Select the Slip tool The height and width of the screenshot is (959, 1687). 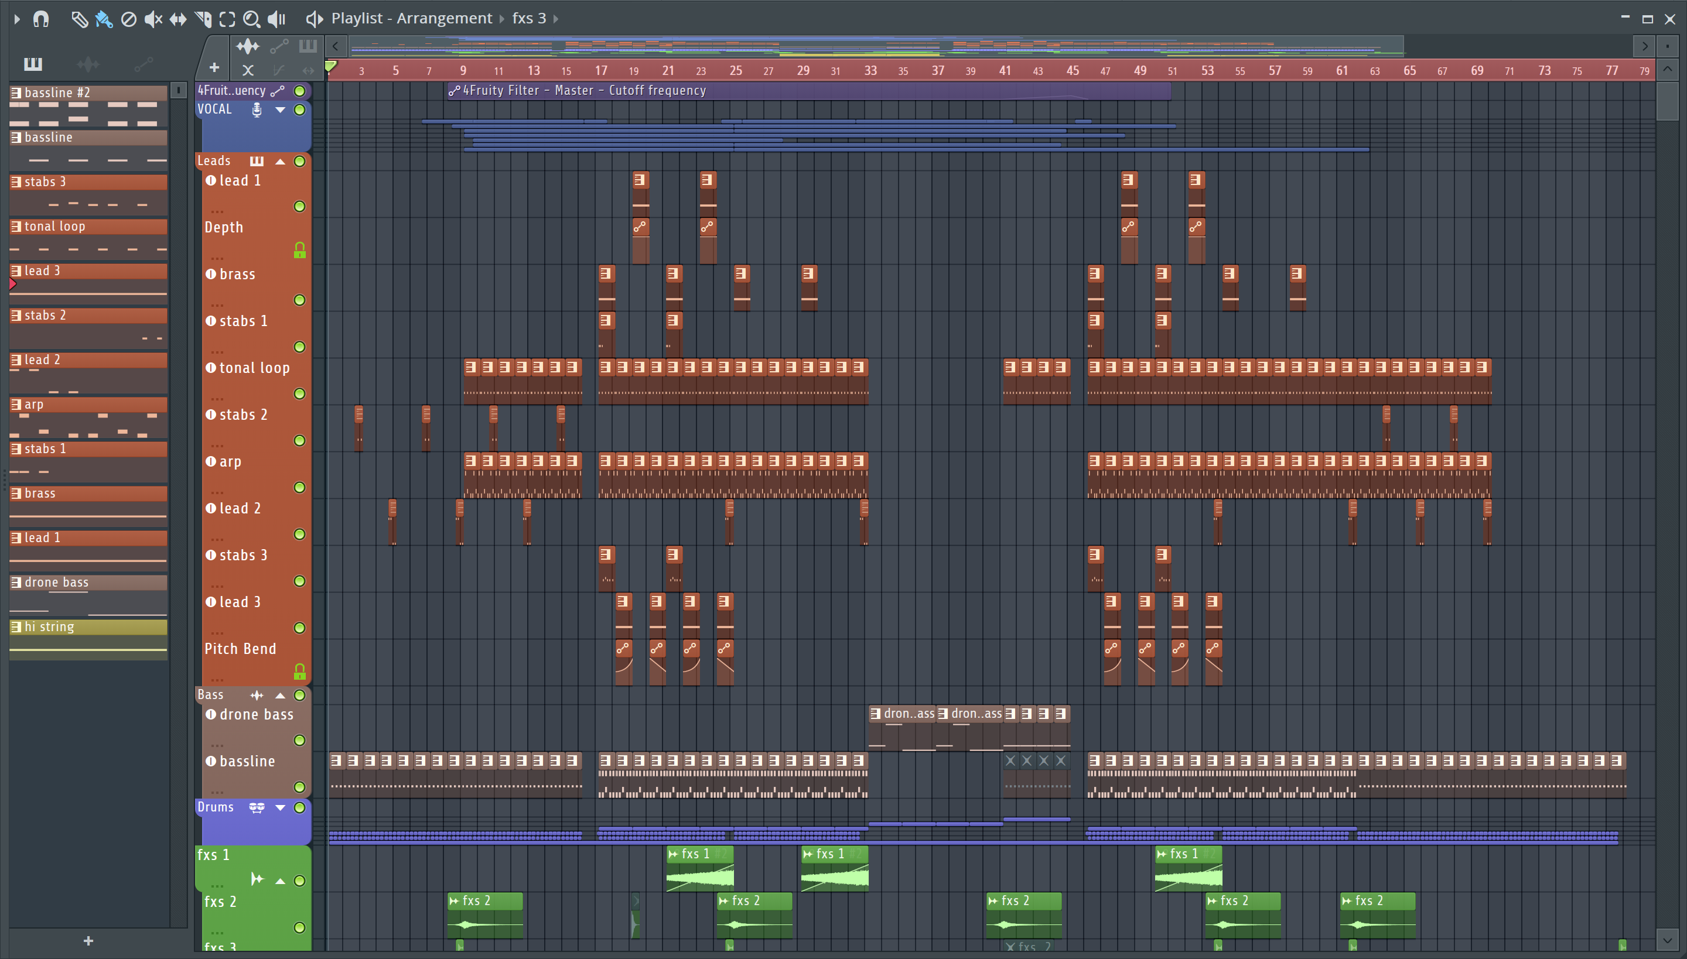[x=178, y=19]
